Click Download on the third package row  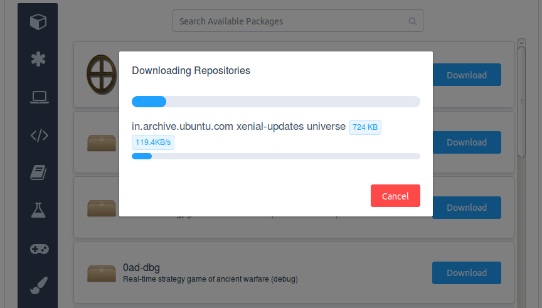(x=467, y=208)
